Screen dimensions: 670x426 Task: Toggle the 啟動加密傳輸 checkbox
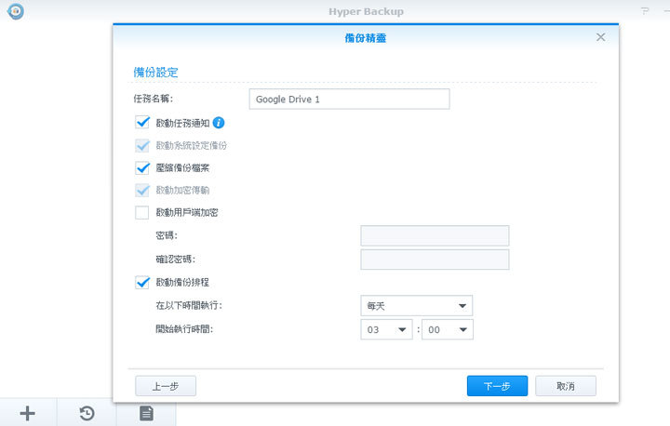142,190
